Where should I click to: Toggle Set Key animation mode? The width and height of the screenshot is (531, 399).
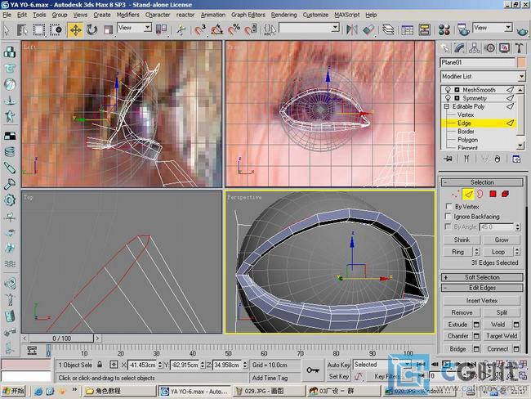[338, 376]
